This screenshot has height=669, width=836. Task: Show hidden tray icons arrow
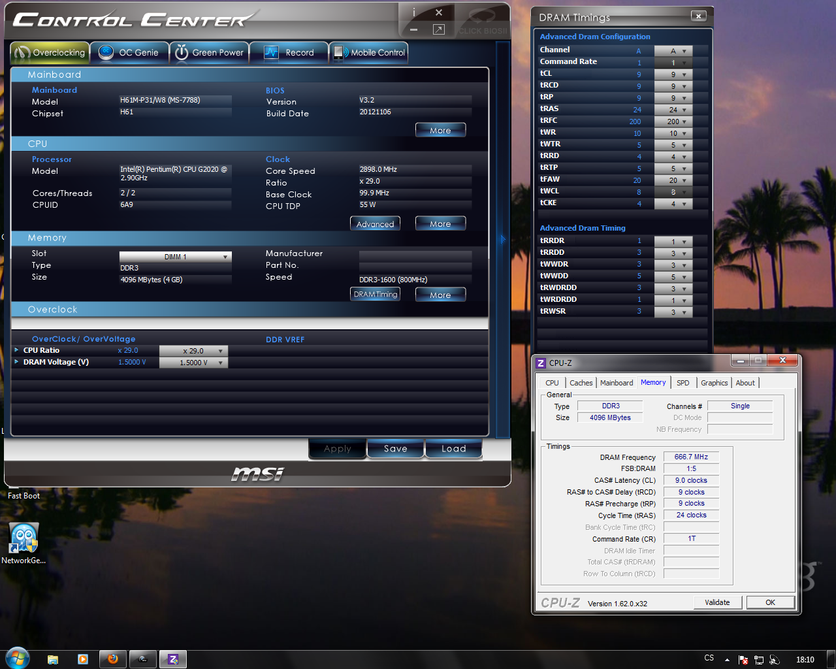point(727,659)
